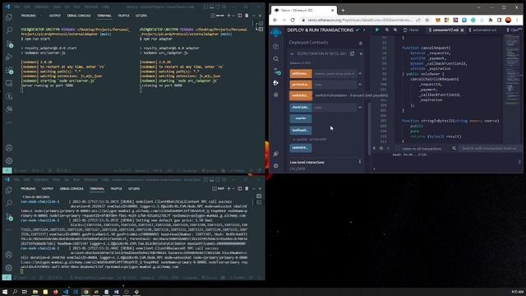
Task: Click Chrome address bar showing remix.ethereum.org
Action: coord(361,20)
